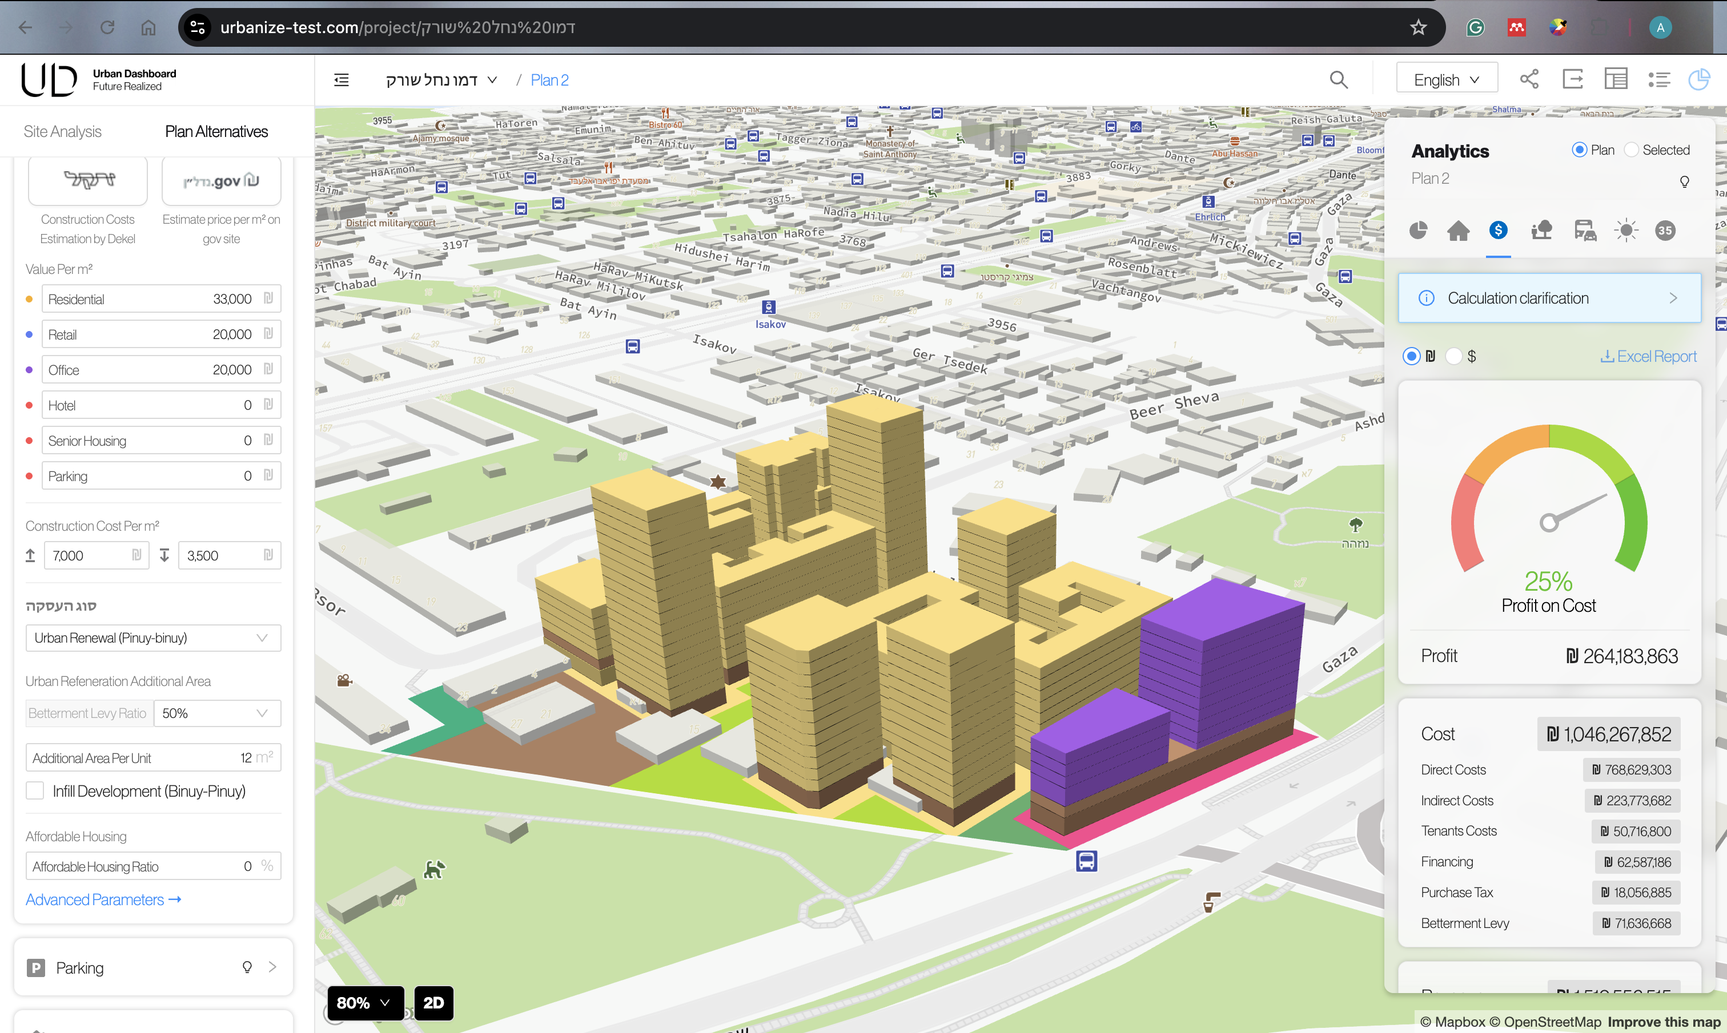Viewport: 1727px width, 1033px height.
Task: Download the Excel Report
Action: pyautogui.click(x=1648, y=356)
